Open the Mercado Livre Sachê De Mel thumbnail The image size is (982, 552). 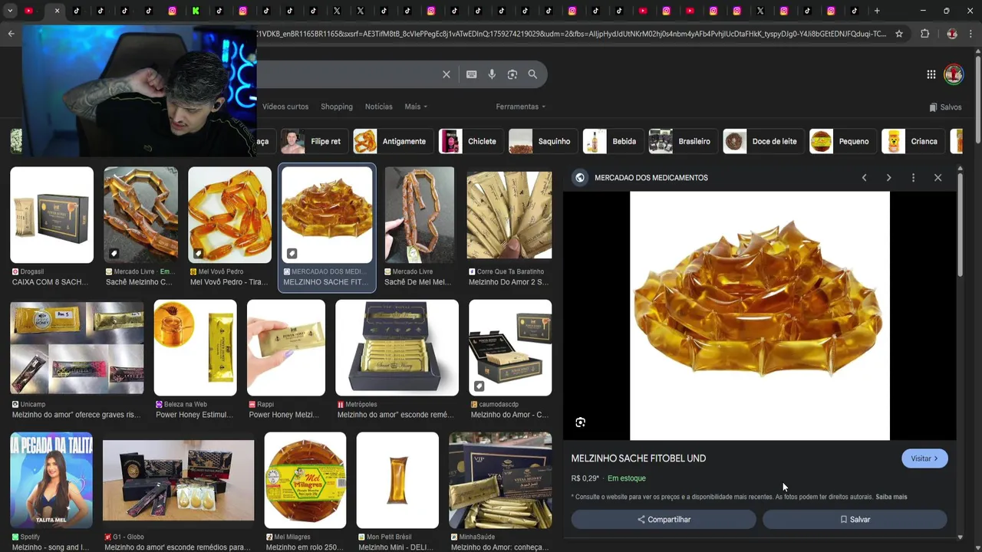pyautogui.click(x=420, y=215)
